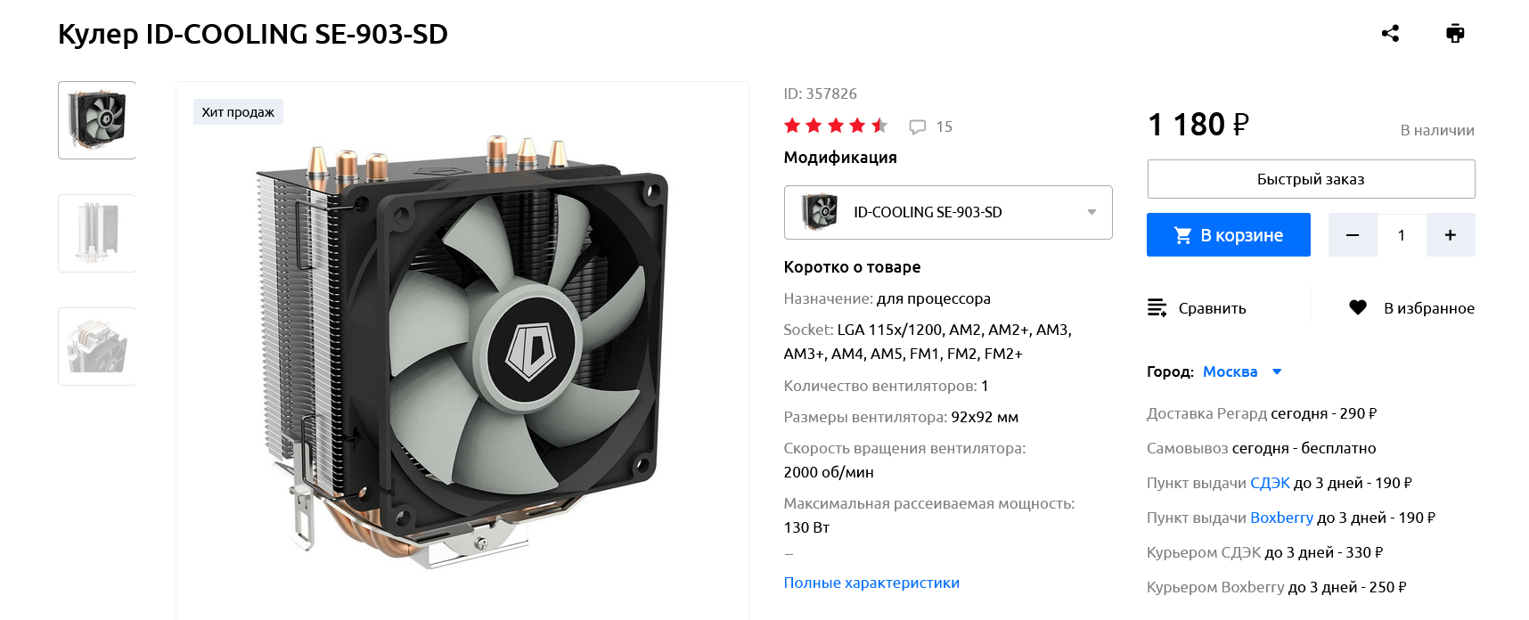Open the reviews comment bubble icon
This screenshot has height=620, width=1529.
[918, 127]
